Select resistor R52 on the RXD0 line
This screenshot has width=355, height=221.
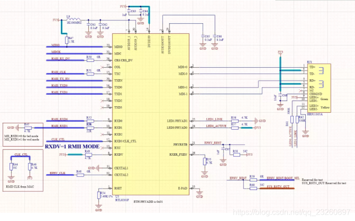[x=90, y=121]
